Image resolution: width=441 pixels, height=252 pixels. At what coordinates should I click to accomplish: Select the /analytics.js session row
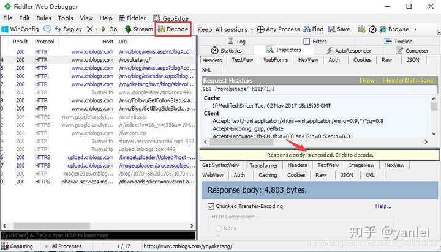pos(98,117)
